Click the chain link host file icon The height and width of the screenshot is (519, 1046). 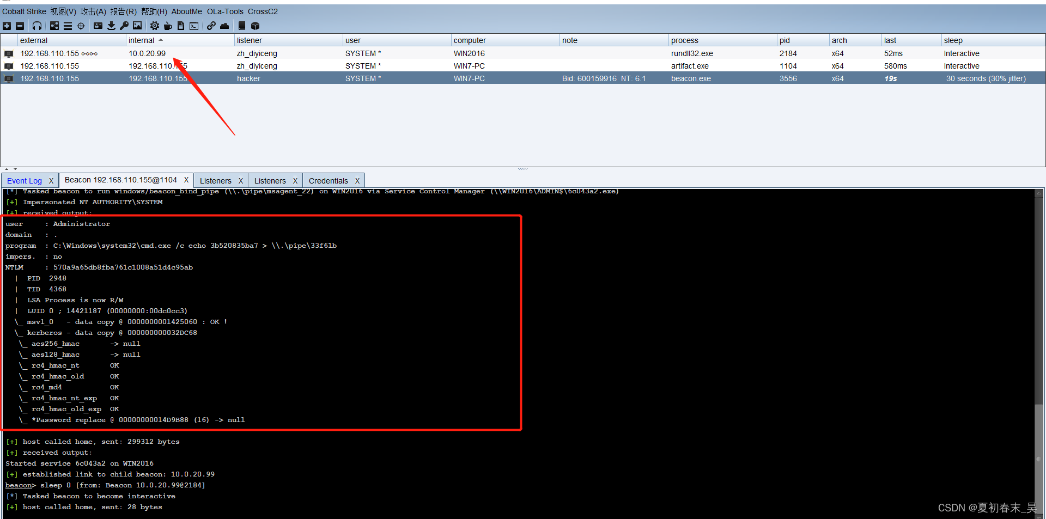211,26
